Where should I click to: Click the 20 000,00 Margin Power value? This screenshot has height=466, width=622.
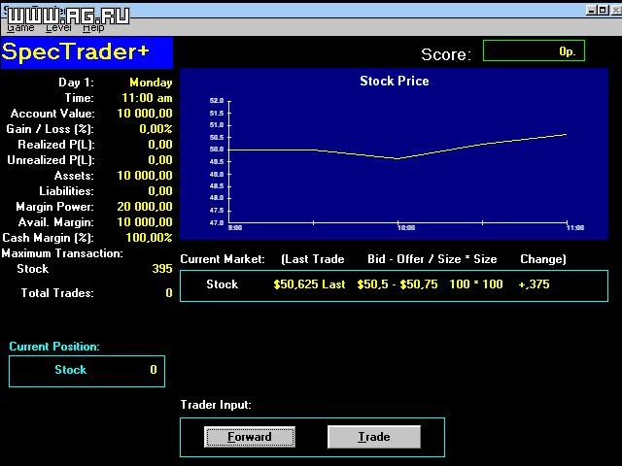pyautogui.click(x=145, y=207)
